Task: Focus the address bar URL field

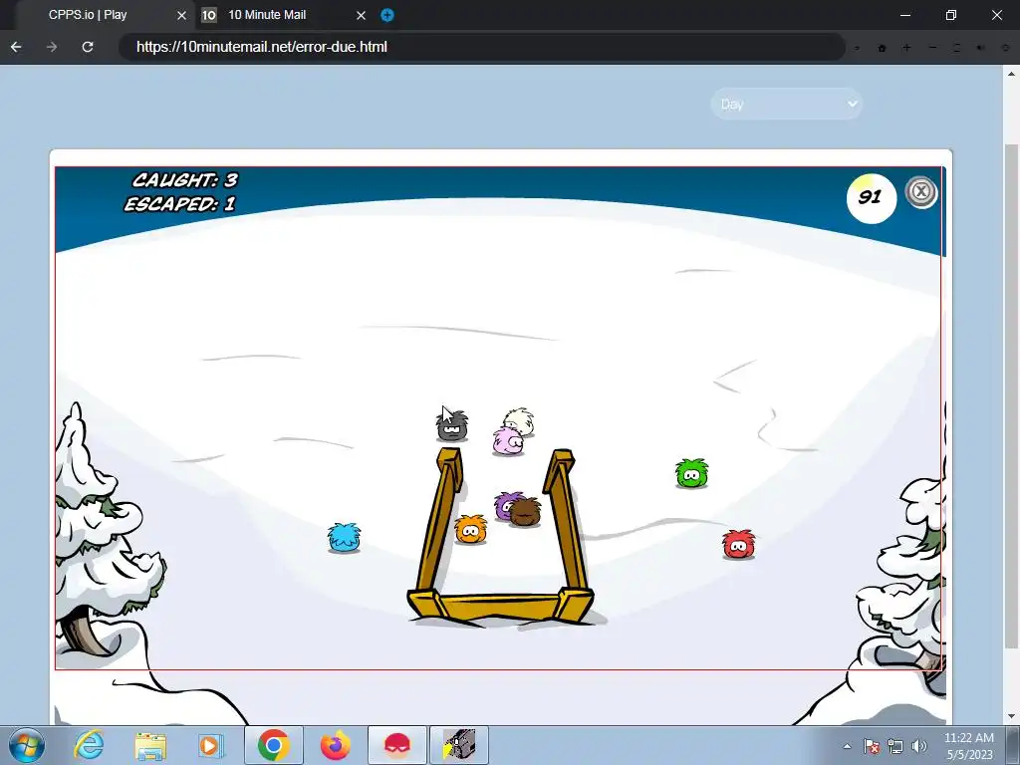Action: point(481,47)
